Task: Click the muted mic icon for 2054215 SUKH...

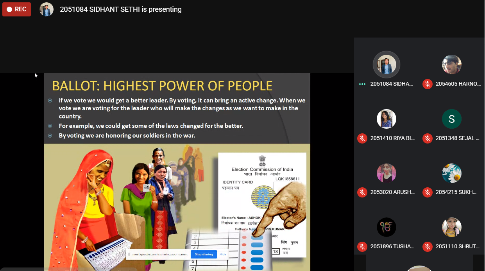Action: click(428, 192)
